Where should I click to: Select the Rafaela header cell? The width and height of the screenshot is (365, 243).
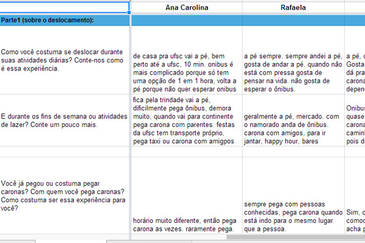point(293,8)
